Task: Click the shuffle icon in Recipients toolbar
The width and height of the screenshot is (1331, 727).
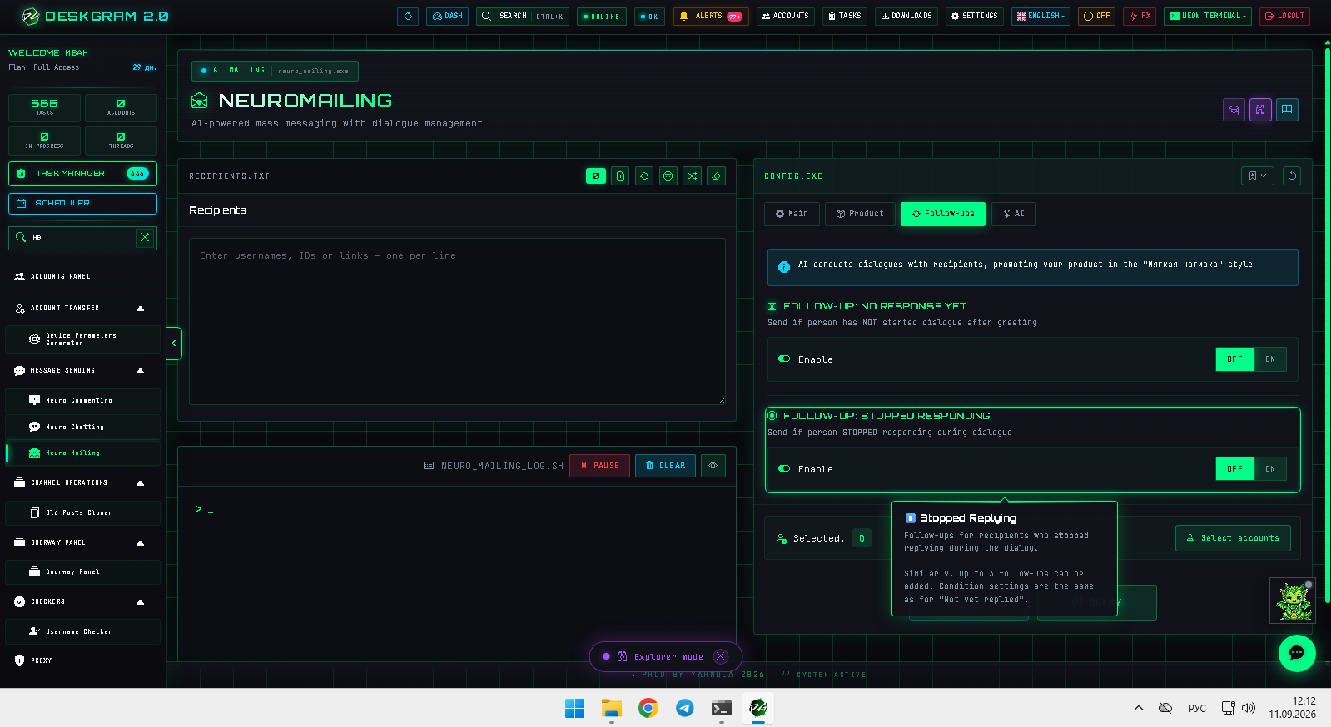Action: pyautogui.click(x=692, y=176)
